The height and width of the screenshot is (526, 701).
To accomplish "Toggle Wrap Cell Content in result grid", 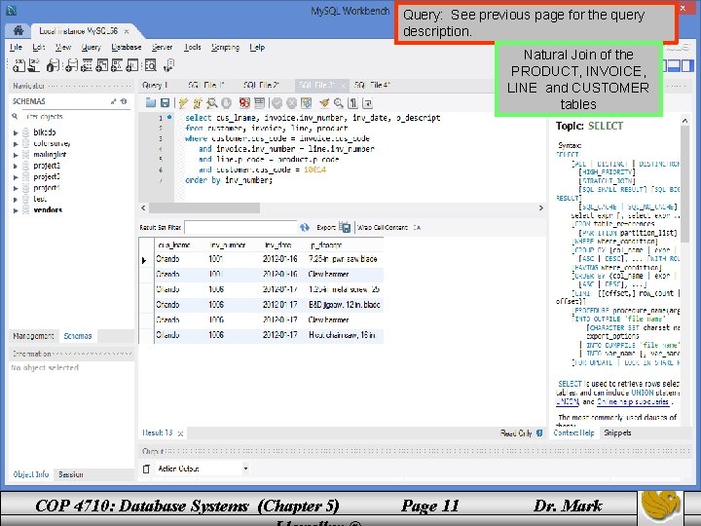I will 417,228.
